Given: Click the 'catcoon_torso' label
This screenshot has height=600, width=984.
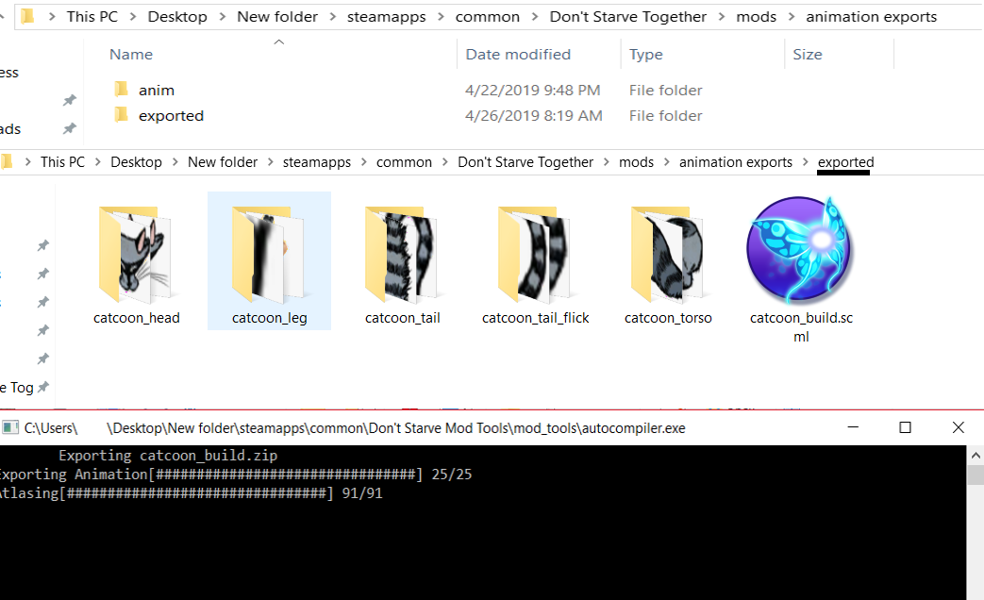Looking at the screenshot, I should (x=668, y=318).
